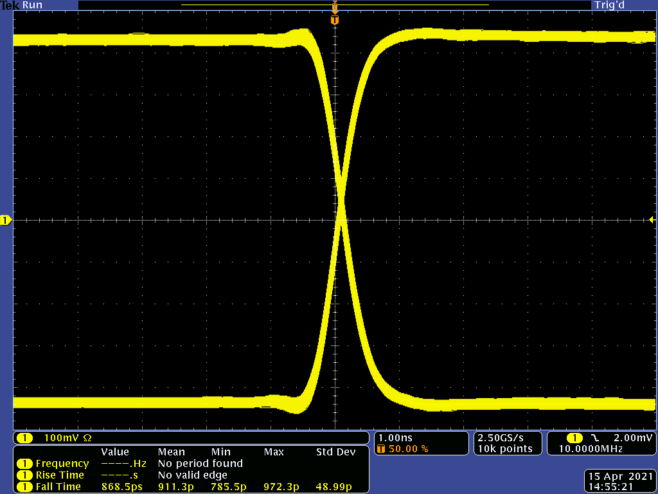Select the channel 1 badge beside Rise Time
Image resolution: width=658 pixels, height=494 pixels.
(x=24, y=475)
